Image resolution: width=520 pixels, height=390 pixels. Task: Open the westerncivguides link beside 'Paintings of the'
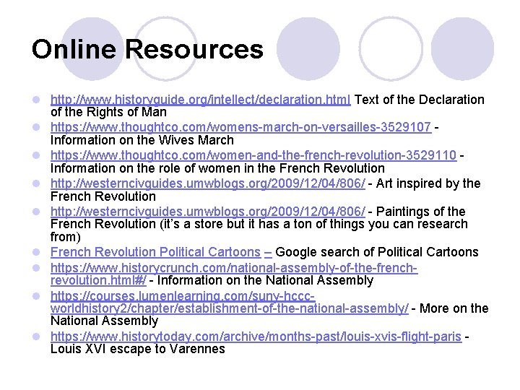[x=207, y=212]
